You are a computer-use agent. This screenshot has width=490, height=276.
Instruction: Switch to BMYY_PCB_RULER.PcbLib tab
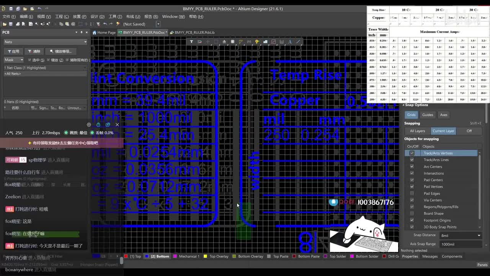(192, 33)
